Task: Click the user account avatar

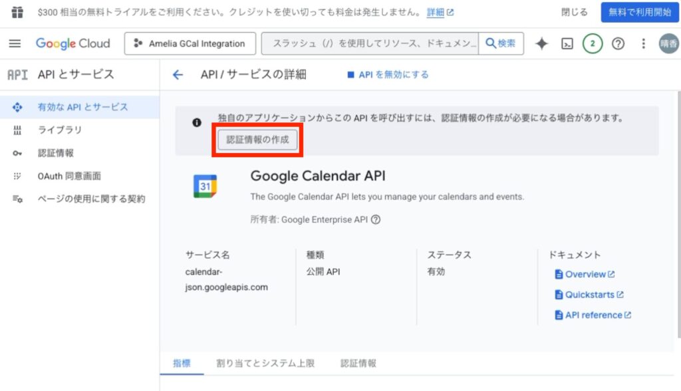Action: pos(668,44)
